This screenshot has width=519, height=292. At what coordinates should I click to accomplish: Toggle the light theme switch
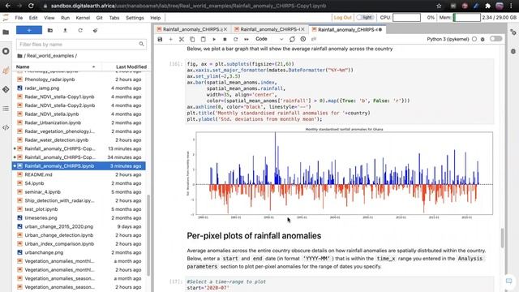[x=365, y=18]
